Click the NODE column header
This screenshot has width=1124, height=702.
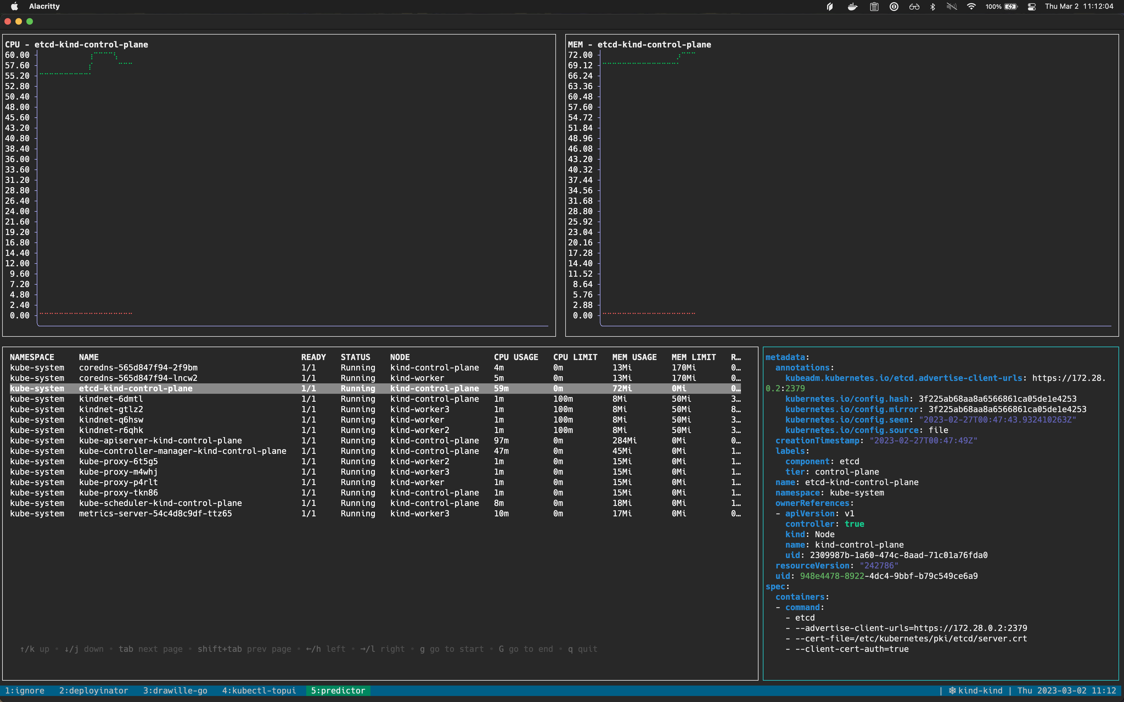[400, 357]
